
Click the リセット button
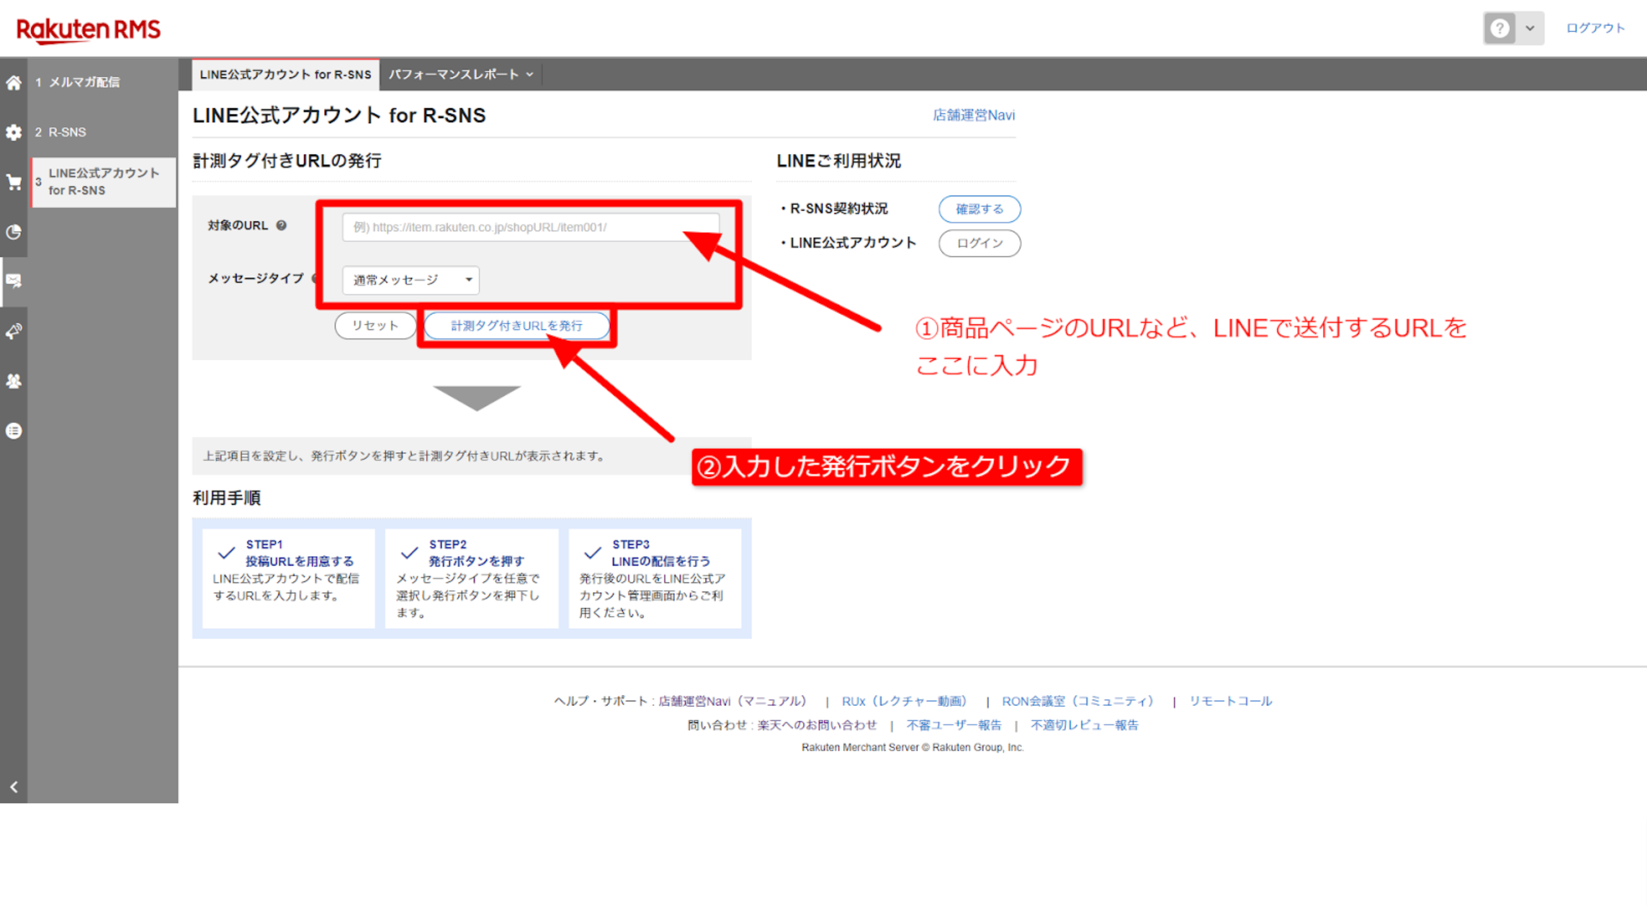pos(375,326)
